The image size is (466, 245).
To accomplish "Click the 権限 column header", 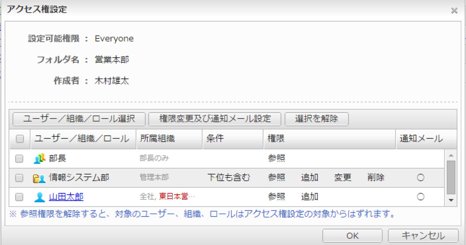I will tap(329, 139).
